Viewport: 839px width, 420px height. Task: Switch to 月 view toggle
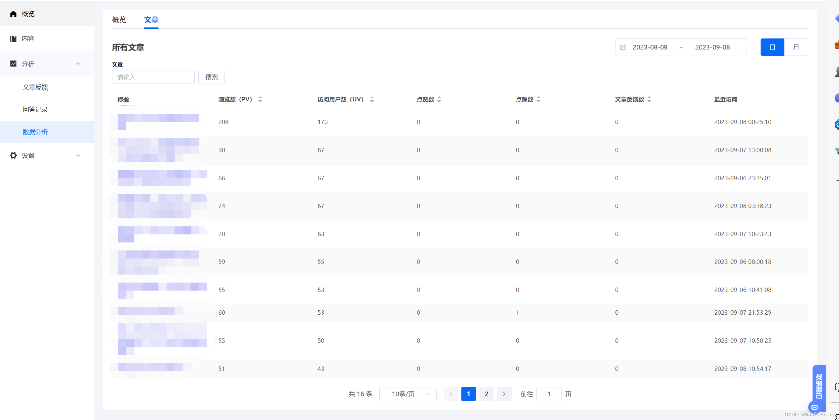(796, 47)
